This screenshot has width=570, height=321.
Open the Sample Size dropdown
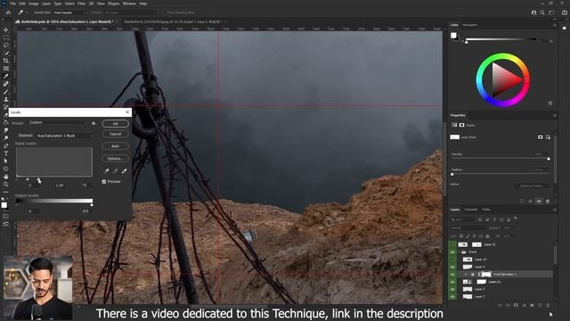[x=69, y=12]
